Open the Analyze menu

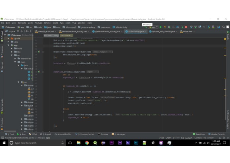click(x=38, y=23)
